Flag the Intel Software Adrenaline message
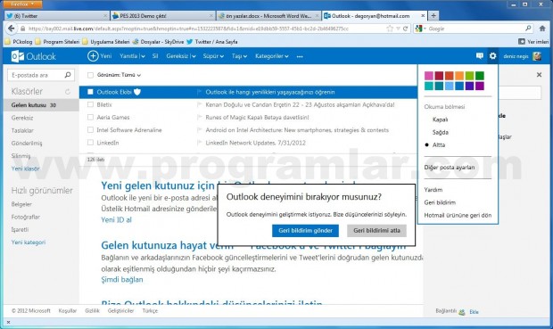 tap(199, 130)
